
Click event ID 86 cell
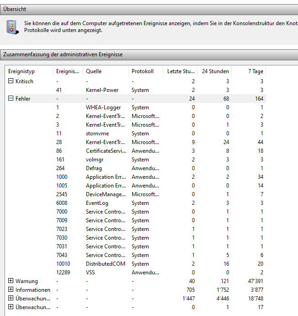(x=59, y=151)
